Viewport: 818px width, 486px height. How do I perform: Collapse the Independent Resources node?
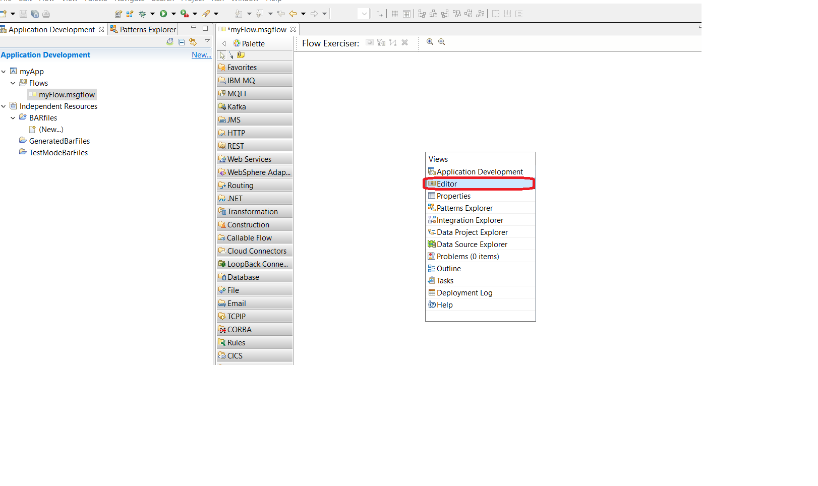click(x=4, y=106)
